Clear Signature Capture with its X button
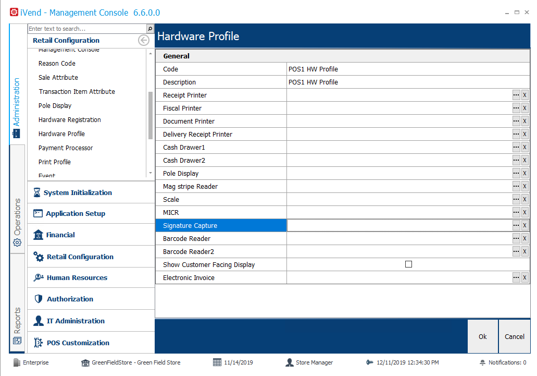This screenshot has height=376, width=537. [524, 225]
